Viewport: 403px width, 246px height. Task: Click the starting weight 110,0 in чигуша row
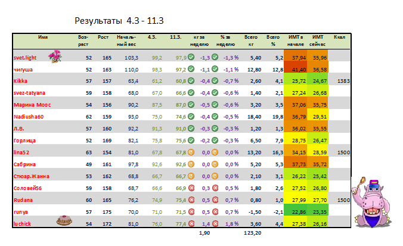pyautogui.click(x=131, y=70)
